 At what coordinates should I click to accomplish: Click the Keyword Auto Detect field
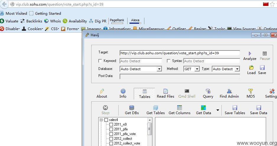coord(141,61)
